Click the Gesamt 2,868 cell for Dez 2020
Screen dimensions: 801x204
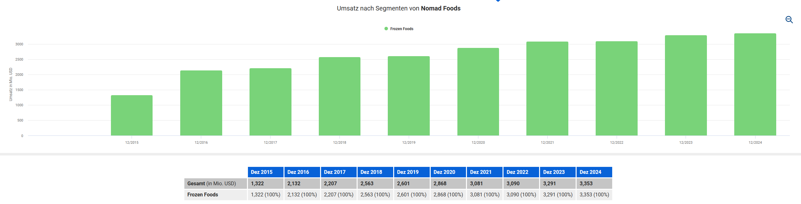pos(448,183)
